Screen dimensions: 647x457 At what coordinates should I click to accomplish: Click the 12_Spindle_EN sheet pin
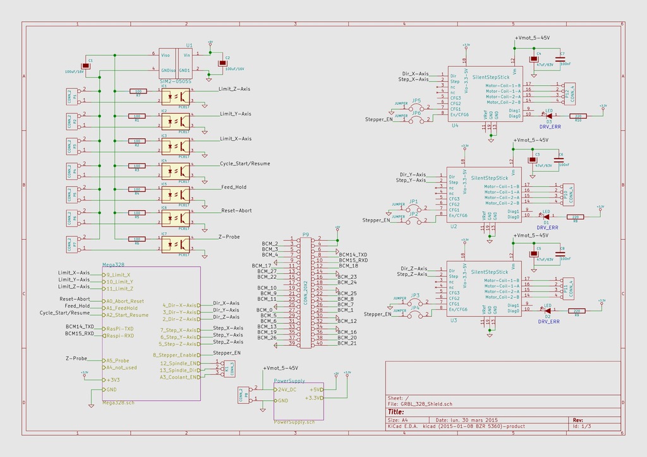(x=180, y=364)
